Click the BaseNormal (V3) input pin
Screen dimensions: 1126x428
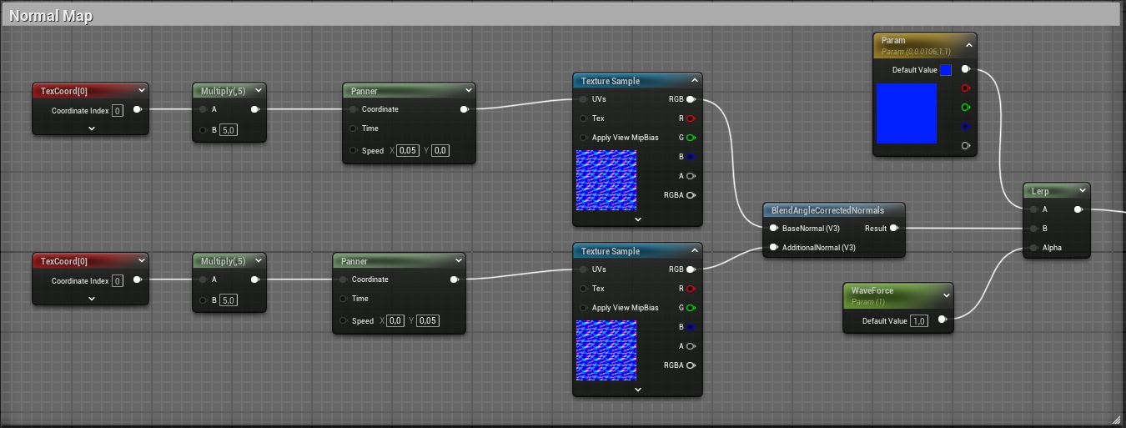(x=773, y=228)
